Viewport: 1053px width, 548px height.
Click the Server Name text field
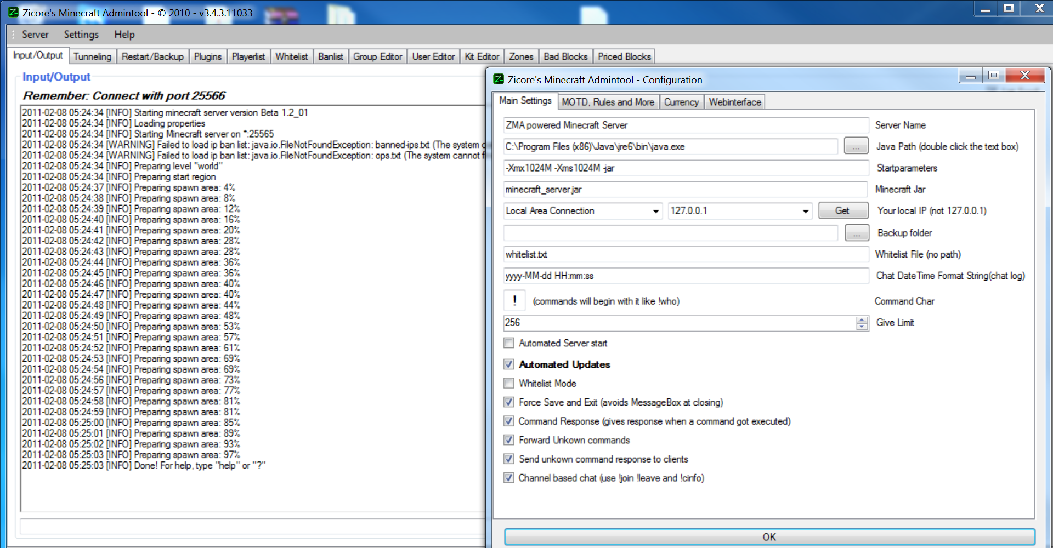tap(686, 125)
